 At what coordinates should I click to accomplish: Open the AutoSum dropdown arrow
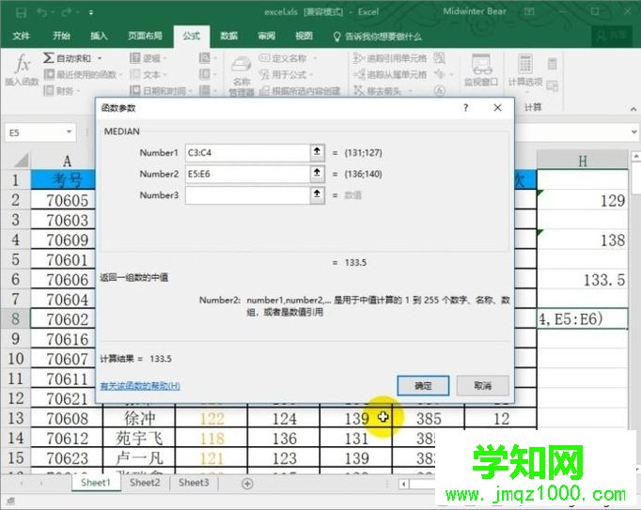pos(100,58)
